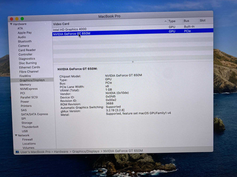The width and height of the screenshot is (237, 177).
Task: Open Volumes under Network
Action: [x=28, y=148]
